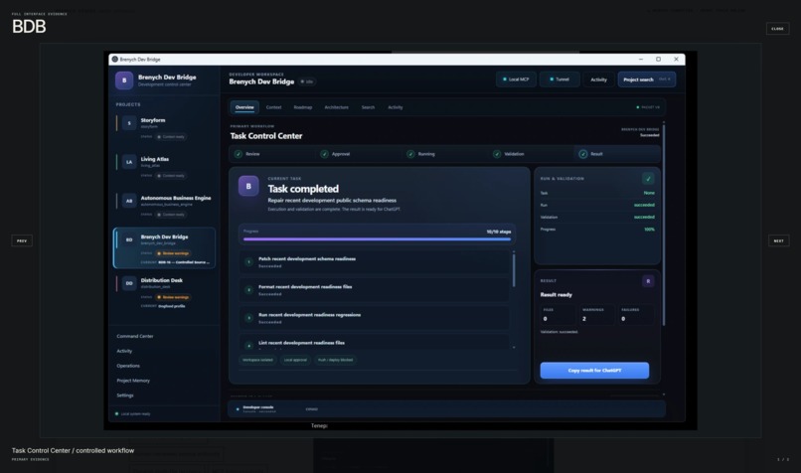801x473 pixels.
Task: Click the Workspace isolated tag
Action: click(x=257, y=360)
